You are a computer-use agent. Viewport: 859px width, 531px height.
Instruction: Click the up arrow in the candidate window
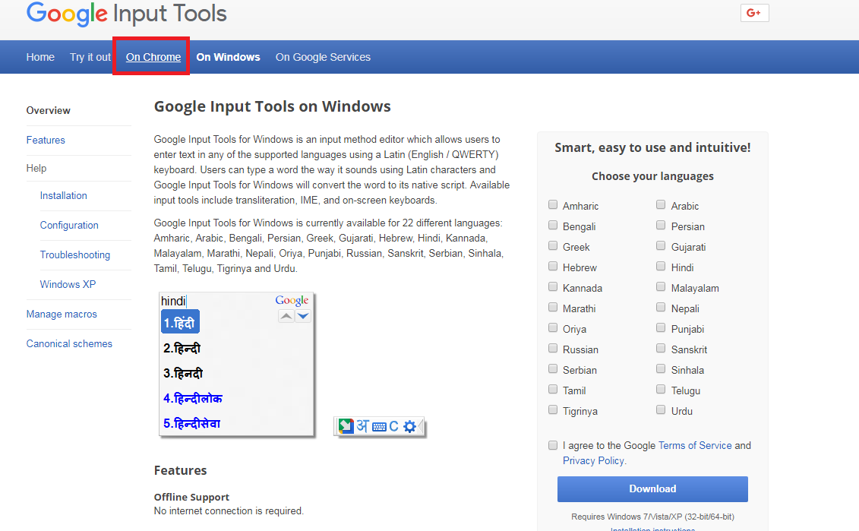[286, 316]
